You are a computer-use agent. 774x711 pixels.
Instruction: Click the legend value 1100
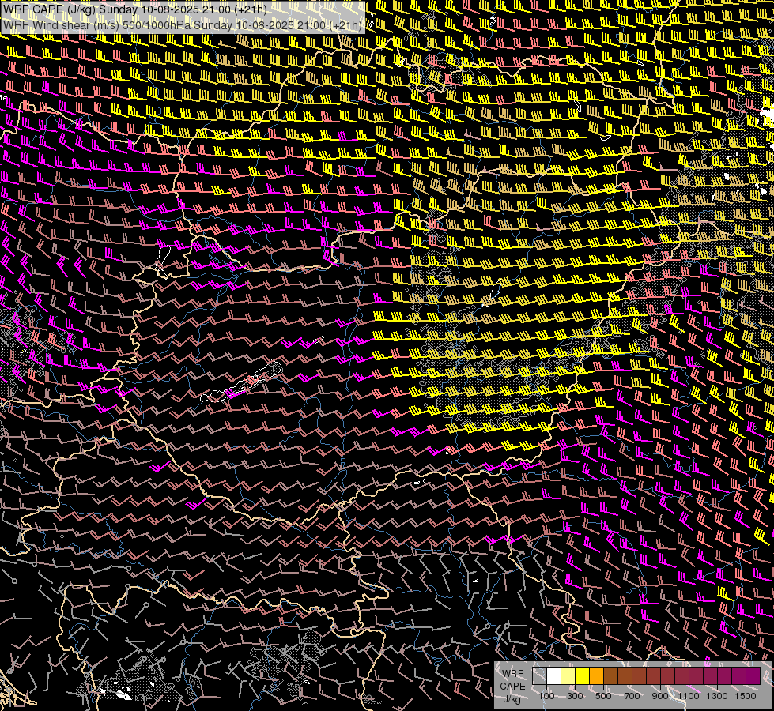click(688, 696)
